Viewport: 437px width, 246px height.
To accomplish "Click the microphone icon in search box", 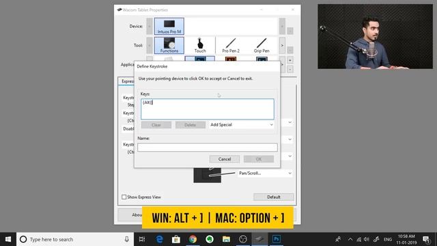I will (x=126, y=239).
